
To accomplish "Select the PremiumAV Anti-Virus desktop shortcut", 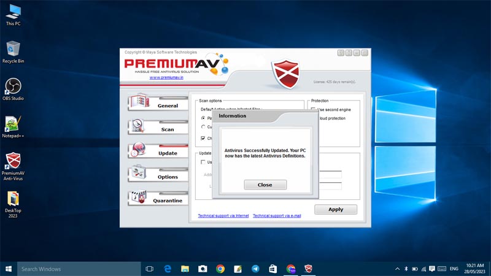I will [x=13, y=166].
